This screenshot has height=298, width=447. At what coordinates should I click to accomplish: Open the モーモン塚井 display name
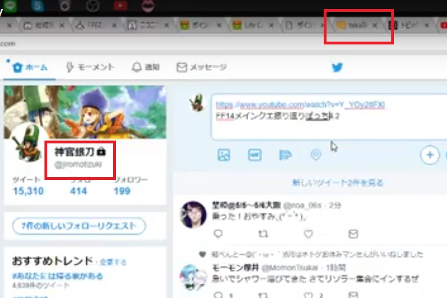click(235, 268)
